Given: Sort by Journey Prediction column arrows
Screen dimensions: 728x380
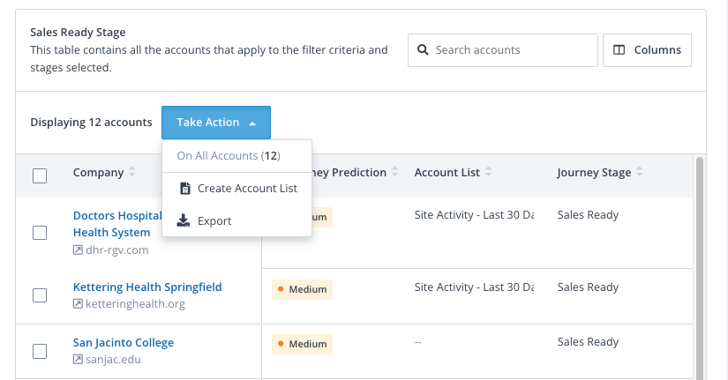Looking at the screenshot, I should (395, 173).
